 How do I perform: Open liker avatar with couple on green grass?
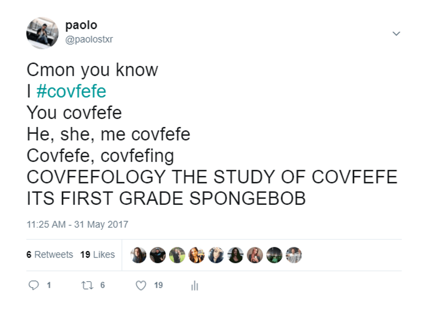(177, 255)
